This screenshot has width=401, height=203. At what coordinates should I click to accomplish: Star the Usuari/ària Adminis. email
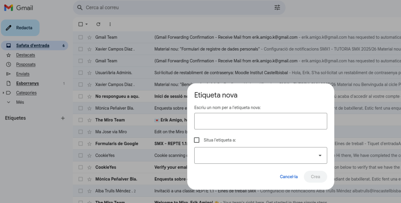click(89, 73)
